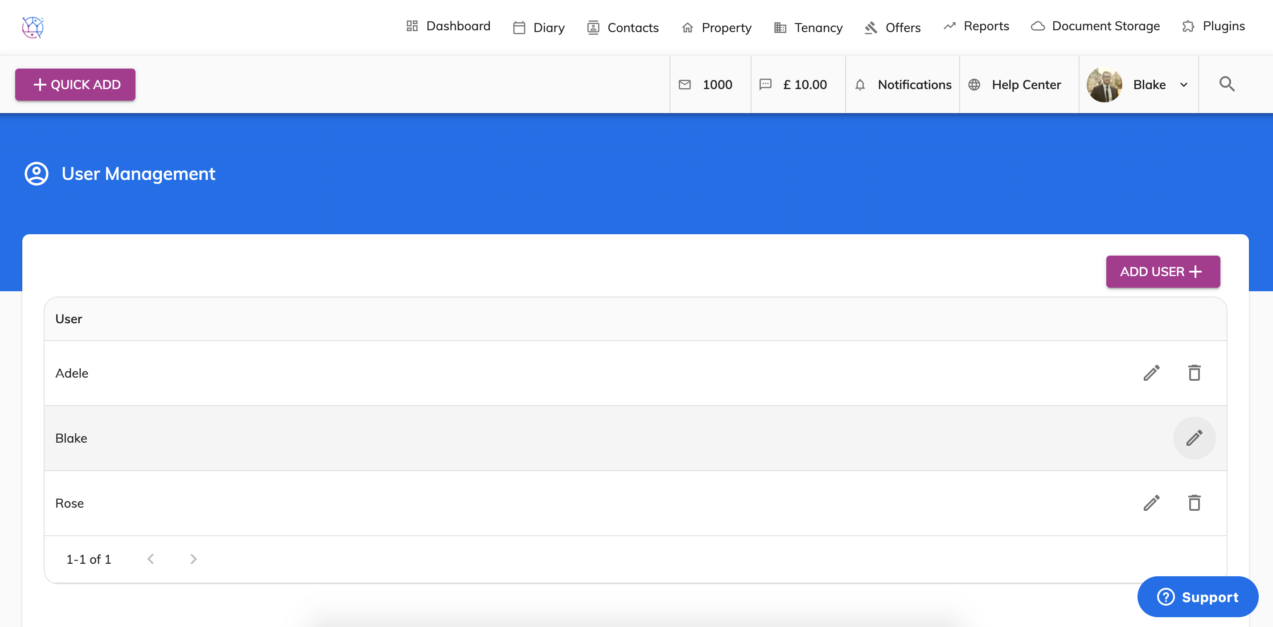Click the edit pencil for Rose
Image resolution: width=1273 pixels, height=627 pixels.
tap(1151, 503)
